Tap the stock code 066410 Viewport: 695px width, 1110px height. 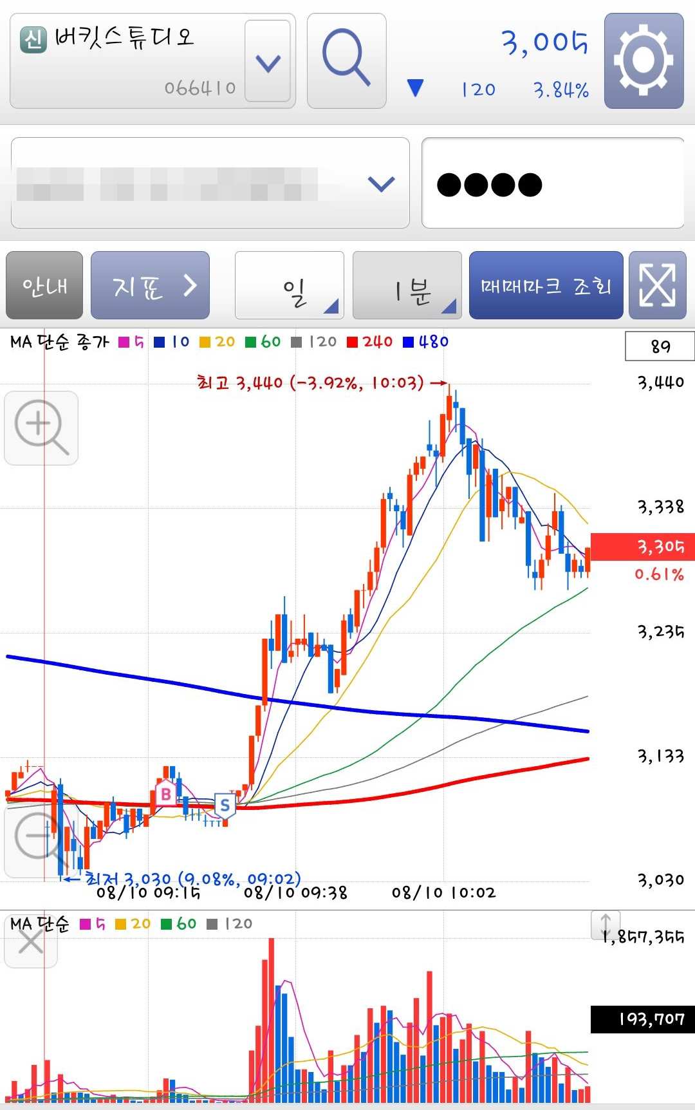pyautogui.click(x=200, y=88)
